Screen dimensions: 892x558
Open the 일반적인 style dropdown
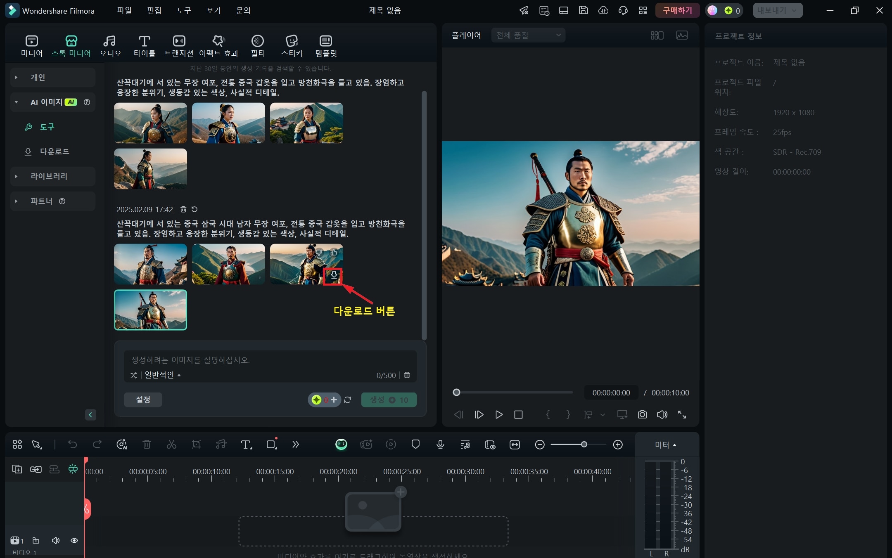pyautogui.click(x=163, y=375)
